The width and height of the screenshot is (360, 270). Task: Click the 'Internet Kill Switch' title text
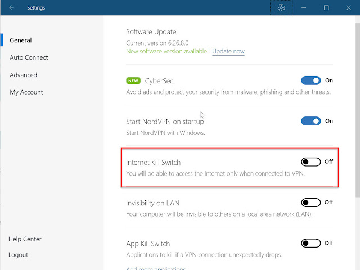point(154,163)
